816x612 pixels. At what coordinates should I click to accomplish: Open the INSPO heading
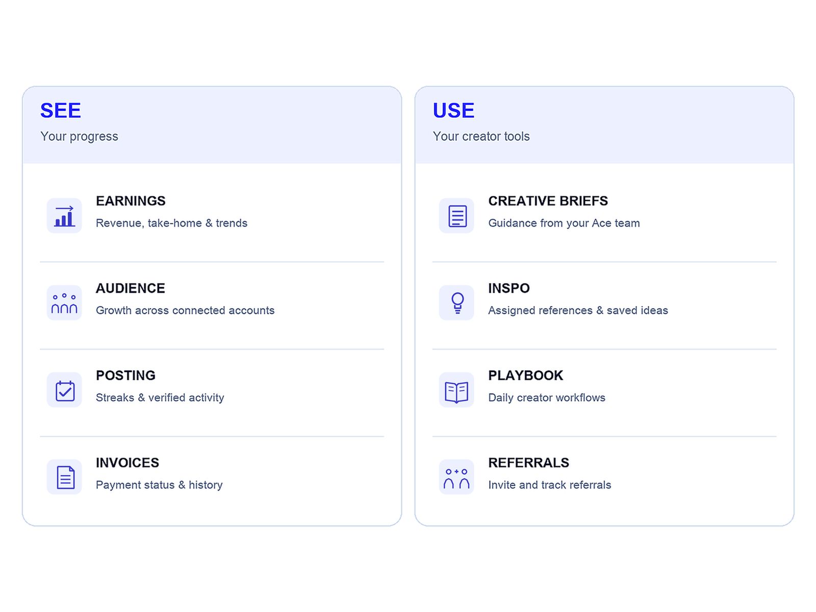coord(509,288)
